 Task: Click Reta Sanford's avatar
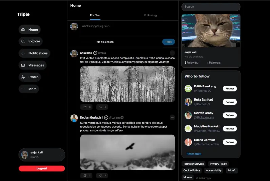(188, 102)
